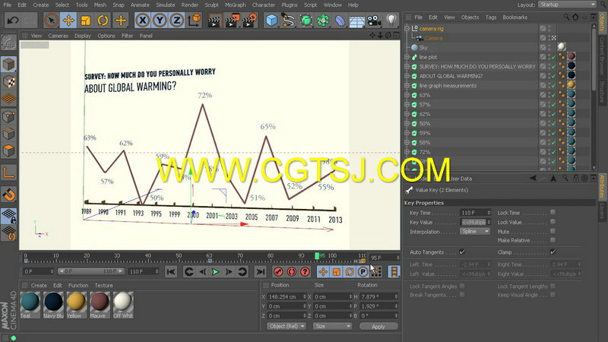Play animation forwards

pos(215,271)
